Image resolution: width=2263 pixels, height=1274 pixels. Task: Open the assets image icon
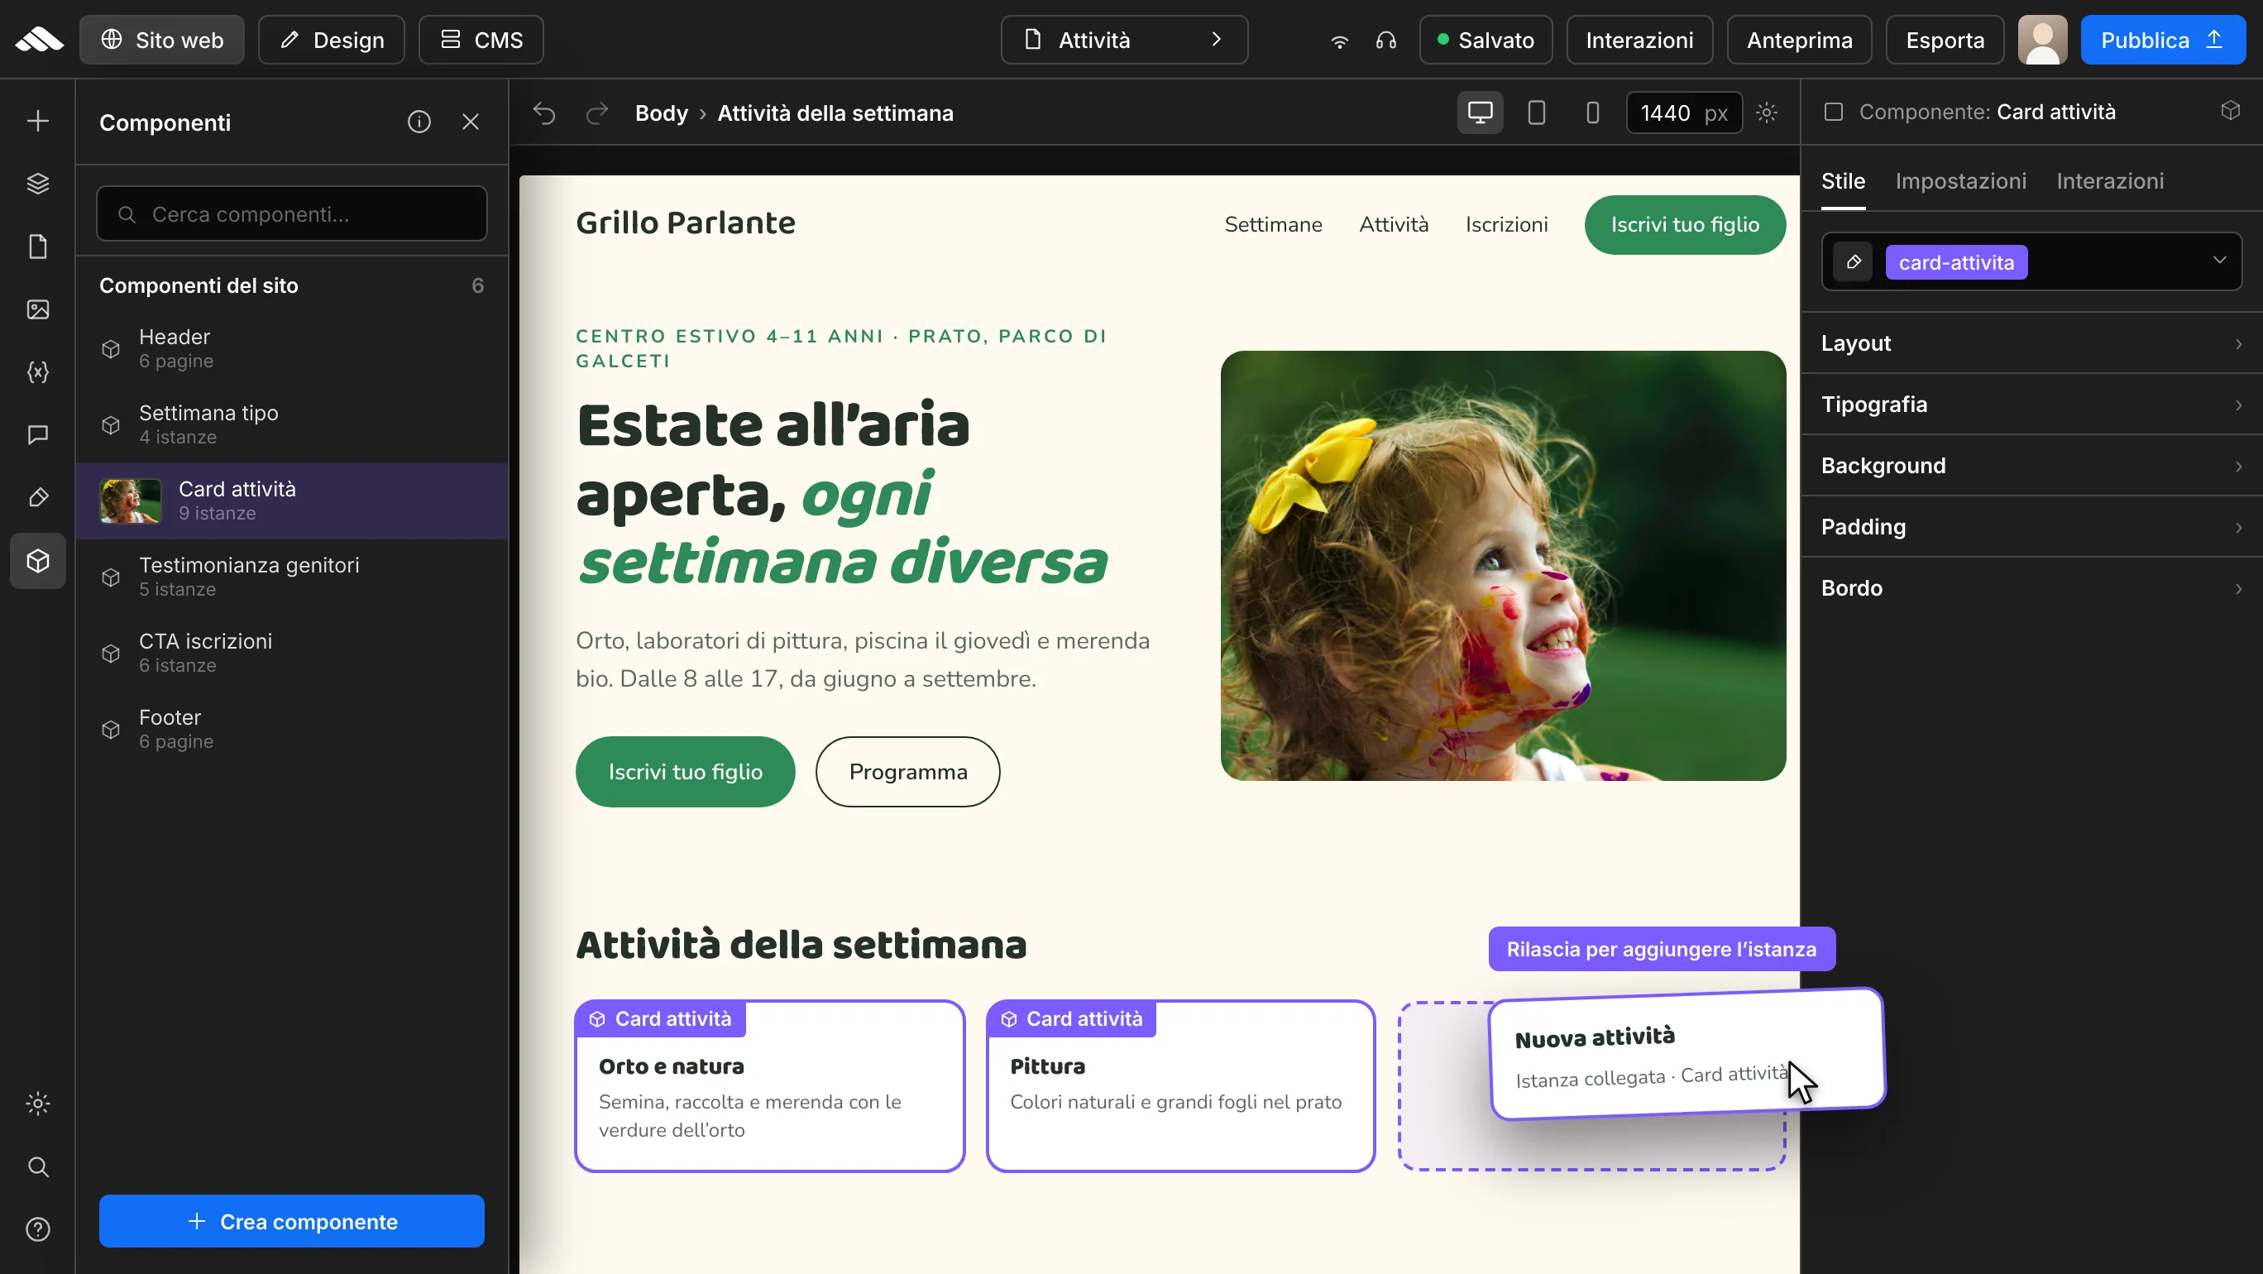pyautogui.click(x=38, y=309)
